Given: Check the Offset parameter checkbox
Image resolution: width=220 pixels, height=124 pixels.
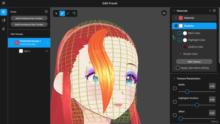Looking at the screenshot, I should 175,115.
